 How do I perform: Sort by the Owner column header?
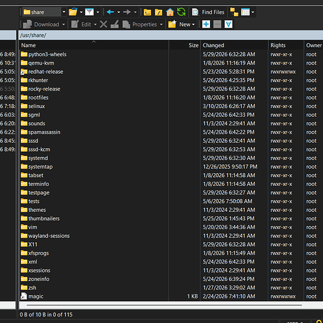click(x=313, y=45)
